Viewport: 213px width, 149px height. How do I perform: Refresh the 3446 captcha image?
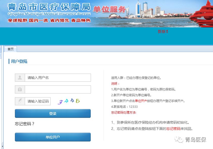[69, 101]
